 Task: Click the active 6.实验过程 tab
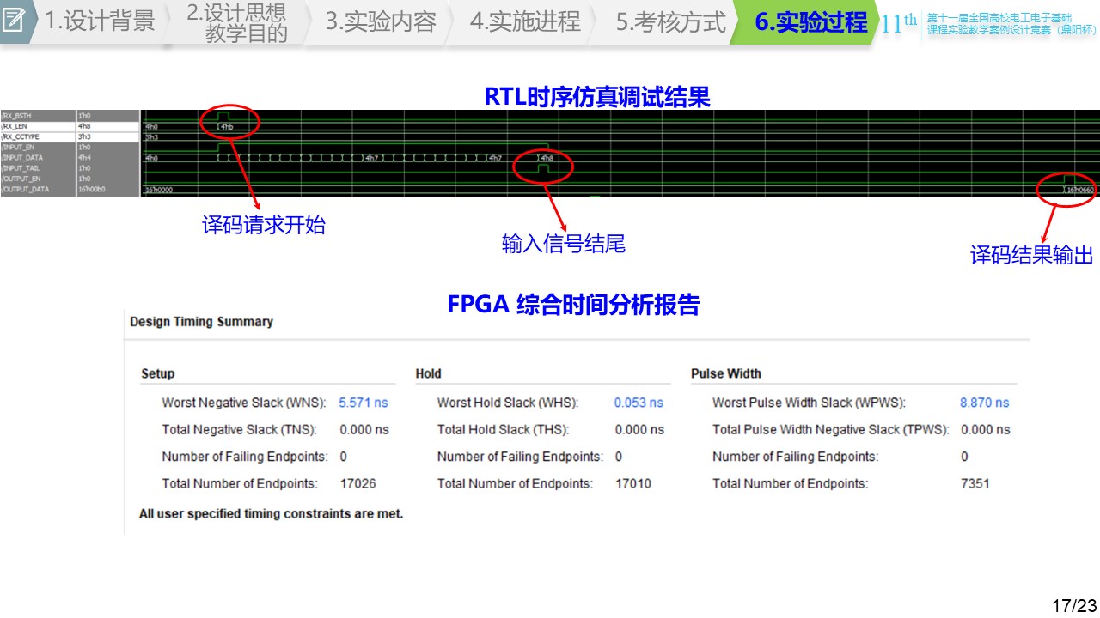[x=810, y=22]
